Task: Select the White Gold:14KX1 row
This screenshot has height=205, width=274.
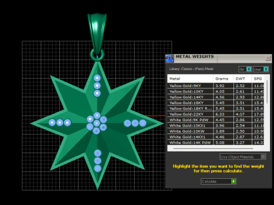Action: click(x=216, y=137)
